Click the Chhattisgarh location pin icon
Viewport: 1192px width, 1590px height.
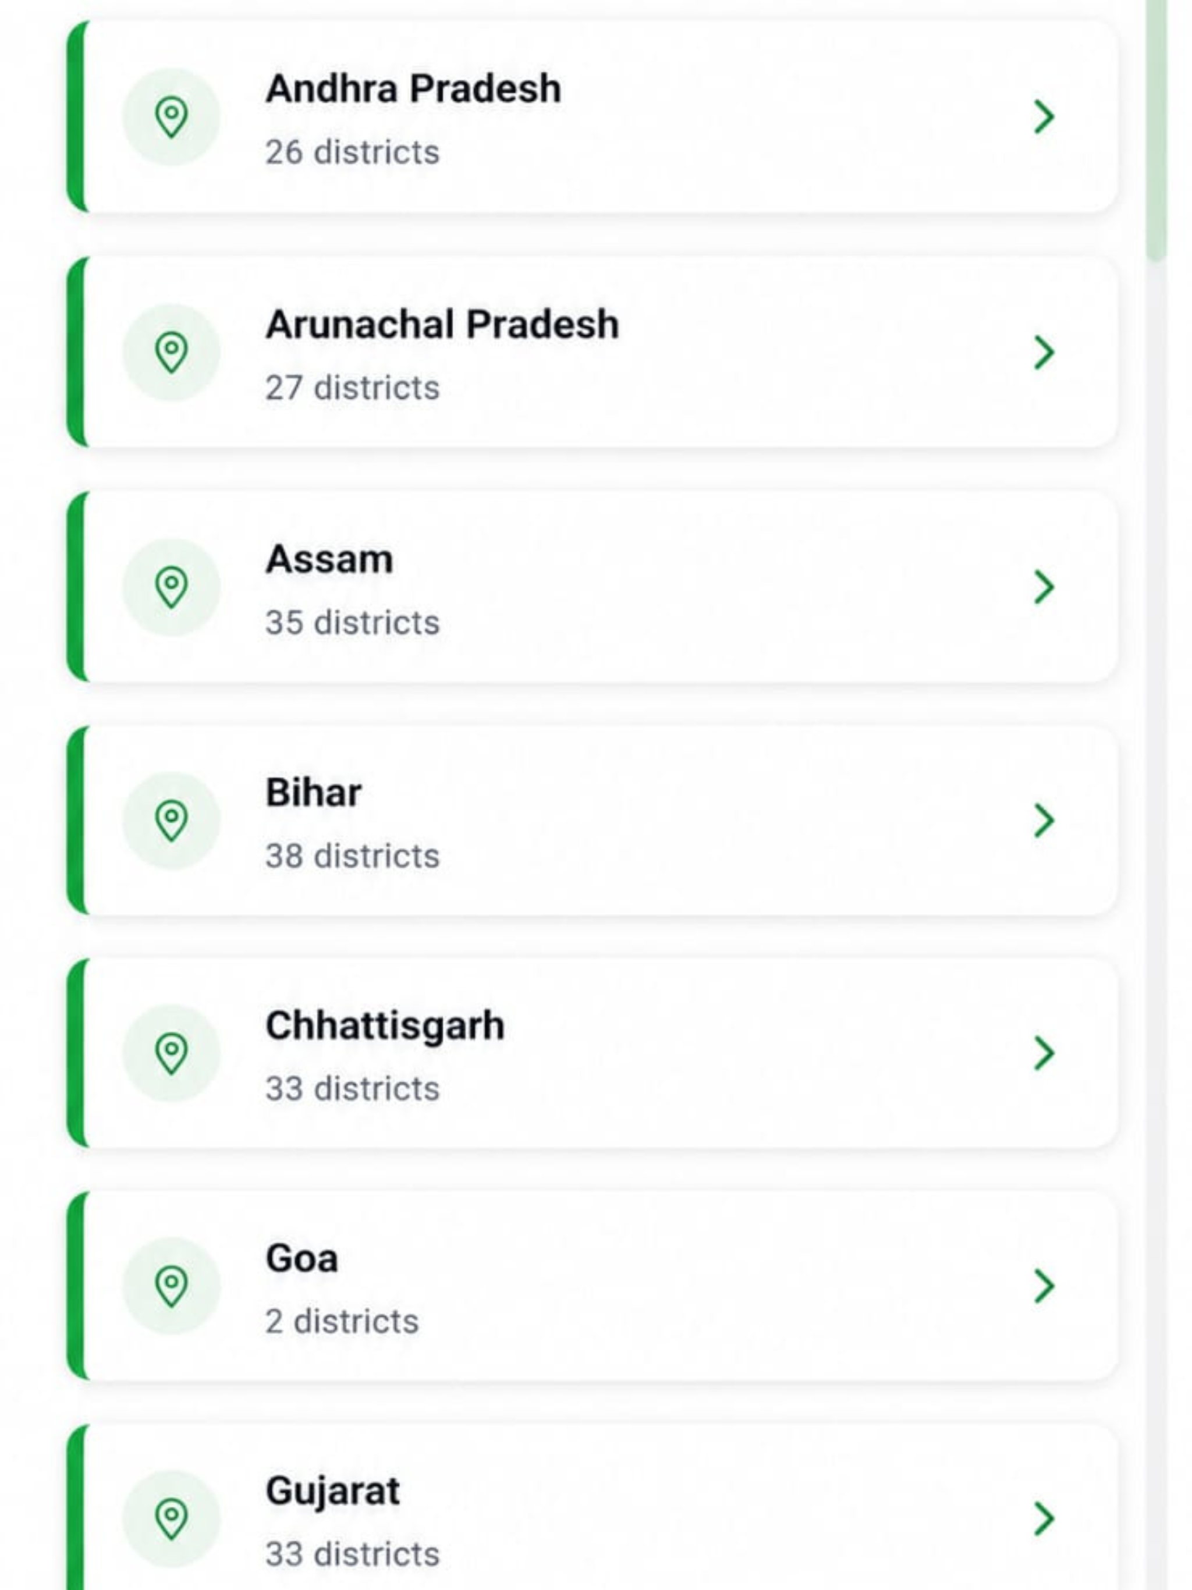point(171,1053)
